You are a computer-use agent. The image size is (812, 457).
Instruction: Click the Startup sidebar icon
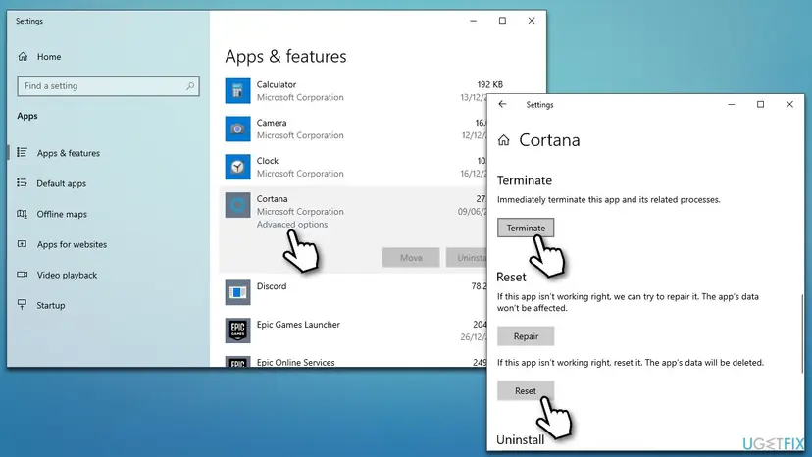(x=22, y=305)
